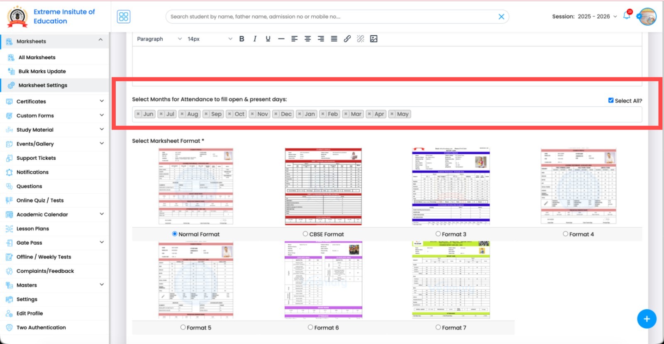Remove link with the unlink icon

coord(361,39)
